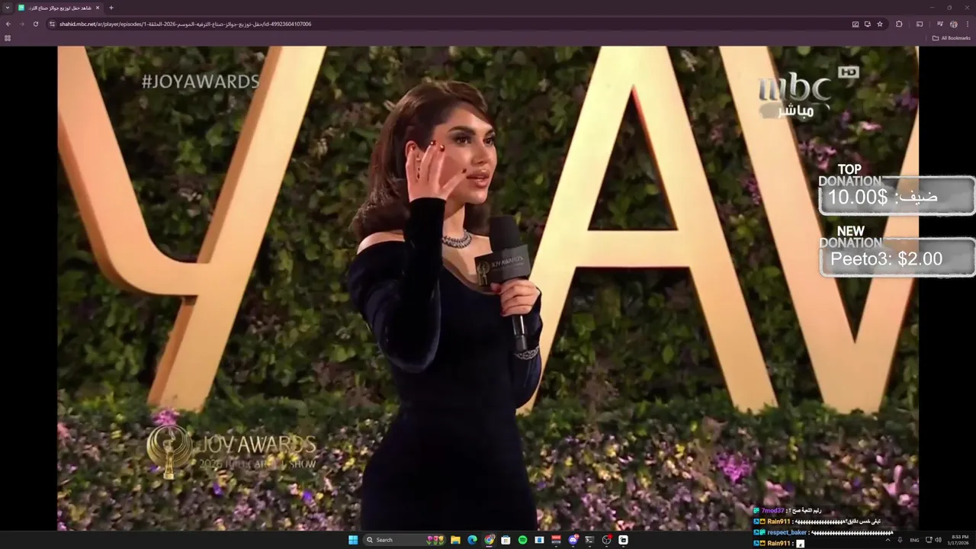This screenshot has width=976, height=549.
Task: Launch Microsoft Edge from the taskbar
Action: (472, 540)
